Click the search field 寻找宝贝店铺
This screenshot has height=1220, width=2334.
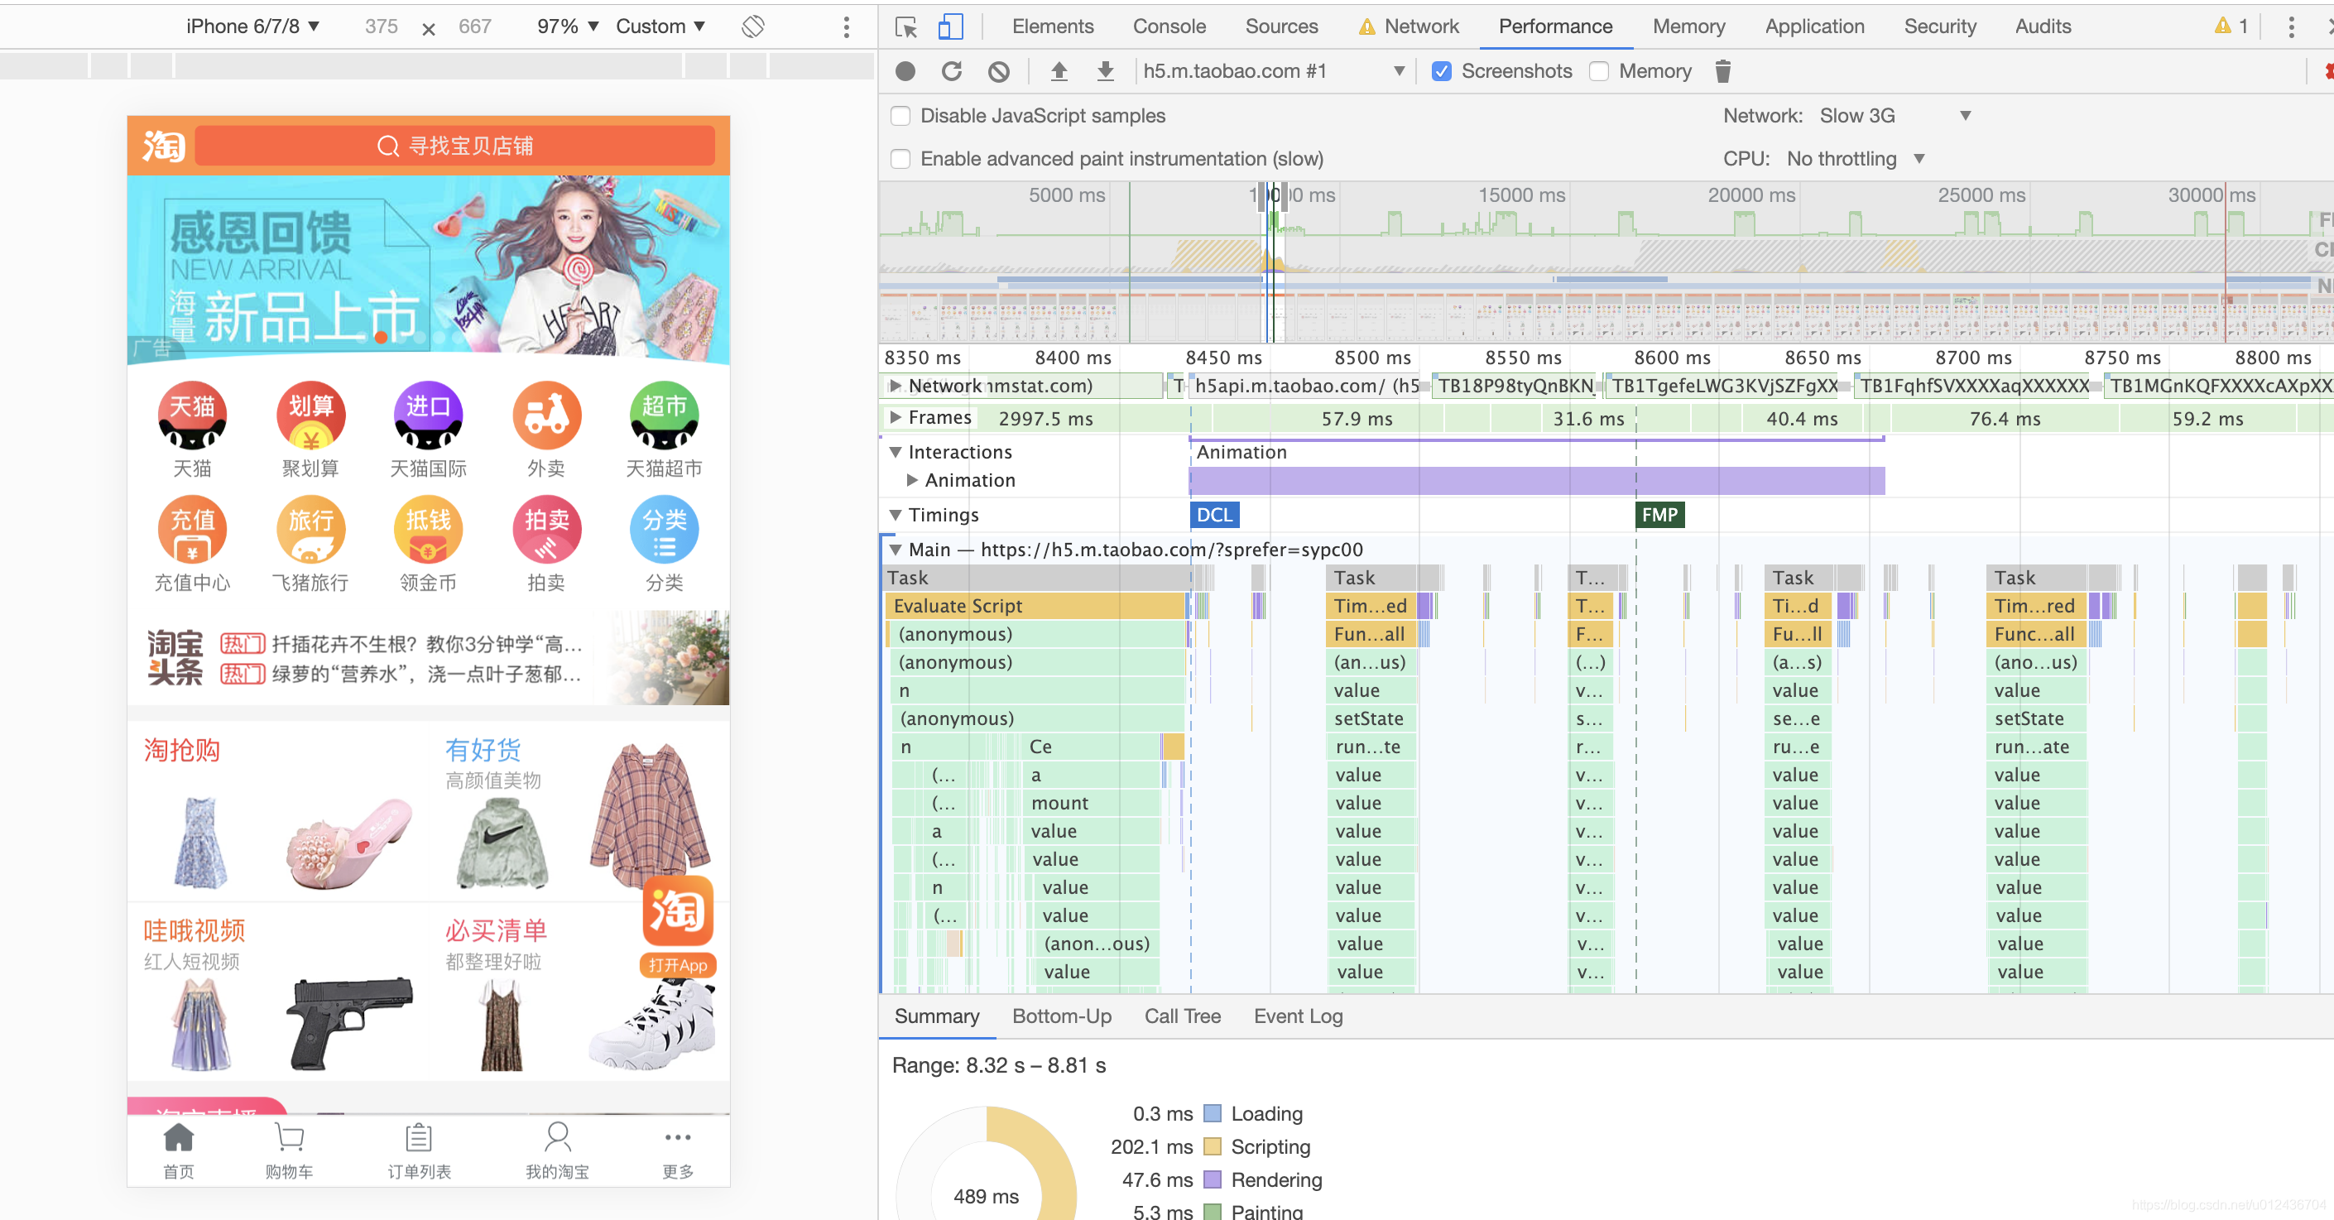[x=455, y=146]
